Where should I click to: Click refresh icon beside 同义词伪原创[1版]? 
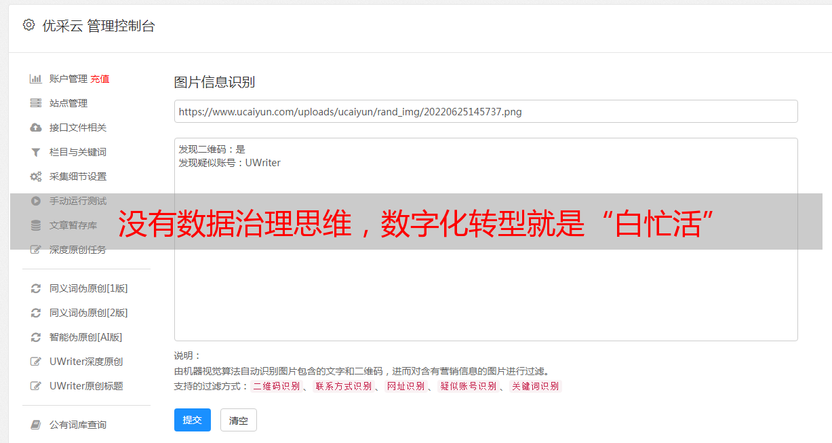tap(36, 288)
